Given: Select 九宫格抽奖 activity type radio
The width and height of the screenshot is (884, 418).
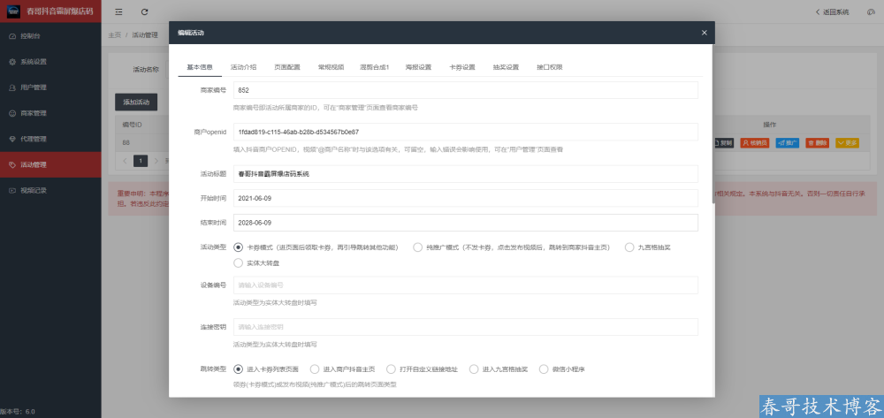Looking at the screenshot, I should (x=629, y=247).
